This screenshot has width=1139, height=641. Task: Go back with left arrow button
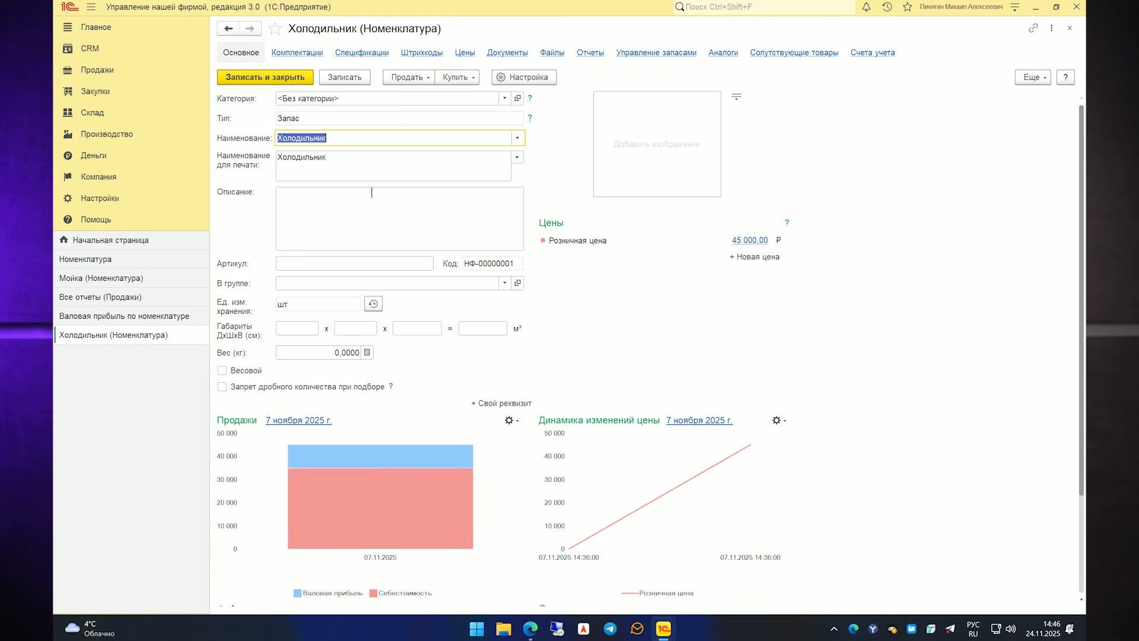click(x=228, y=28)
